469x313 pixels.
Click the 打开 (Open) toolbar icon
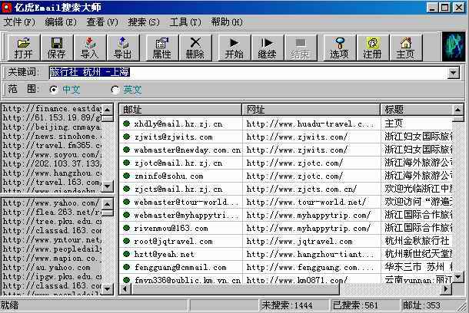(x=23, y=48)
